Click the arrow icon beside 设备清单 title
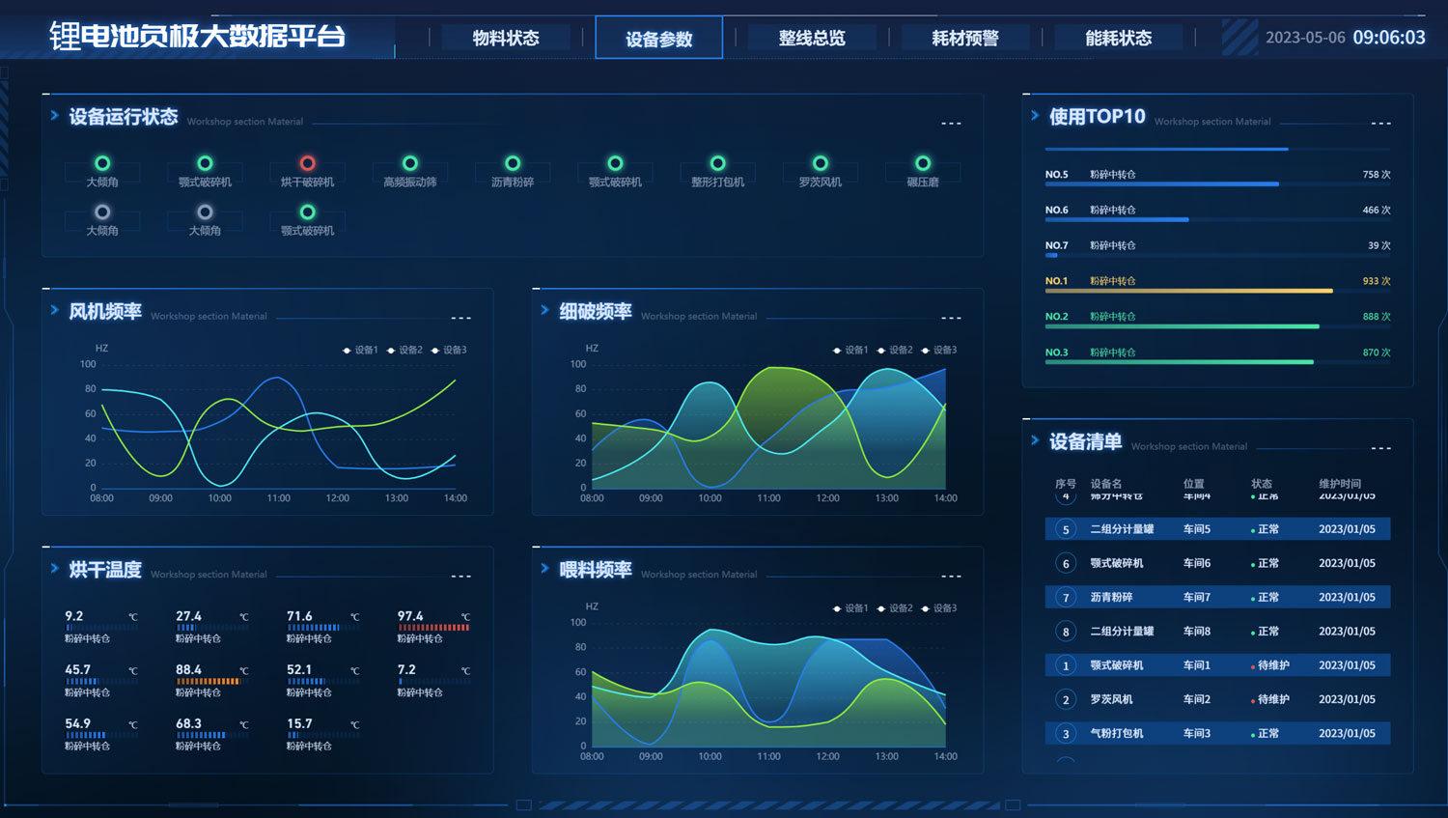The width and height of the screenshot is (1448, 818). click(1035, 440)
